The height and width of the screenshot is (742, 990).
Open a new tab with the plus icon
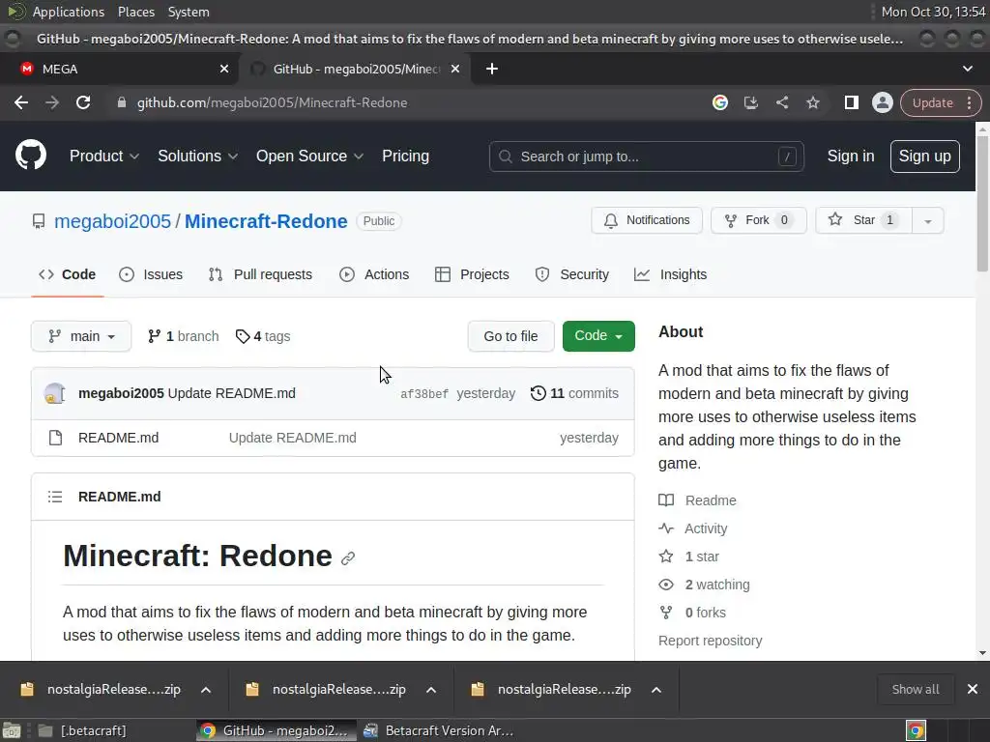[x=492, y=69]
